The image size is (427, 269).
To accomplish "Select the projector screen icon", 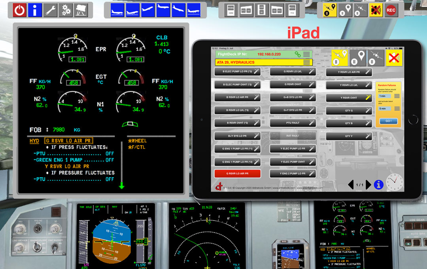I will point(81,9).
